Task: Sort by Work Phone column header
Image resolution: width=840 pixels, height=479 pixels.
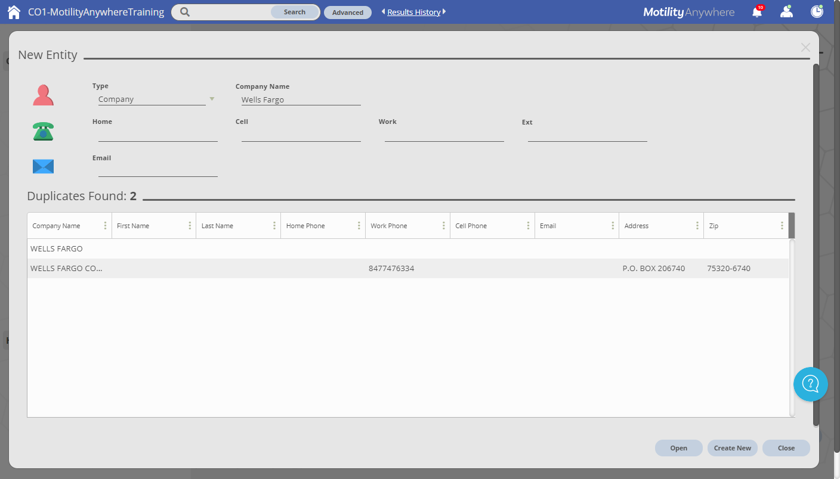Action: click(x=389, y=226)
